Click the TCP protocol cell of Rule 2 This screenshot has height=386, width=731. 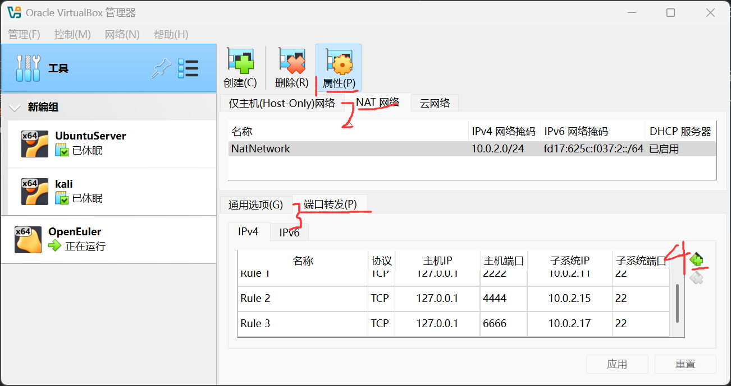[381, 299]
